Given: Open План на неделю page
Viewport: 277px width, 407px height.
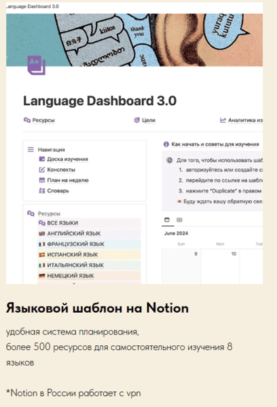Looking at the screenshot, I should click(x=68, y=180).
